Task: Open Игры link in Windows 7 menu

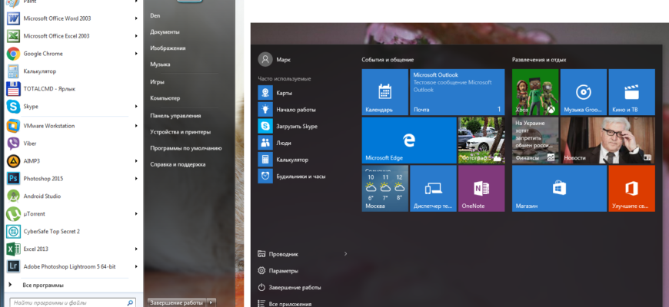Action: [157, 82]
